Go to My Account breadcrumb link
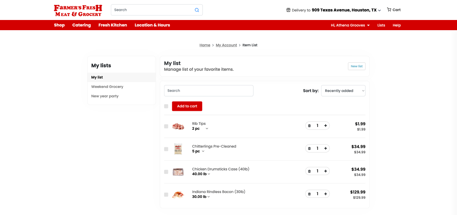Image resolution: width=457 pixels, height=215 pixels. pos(226,45)
